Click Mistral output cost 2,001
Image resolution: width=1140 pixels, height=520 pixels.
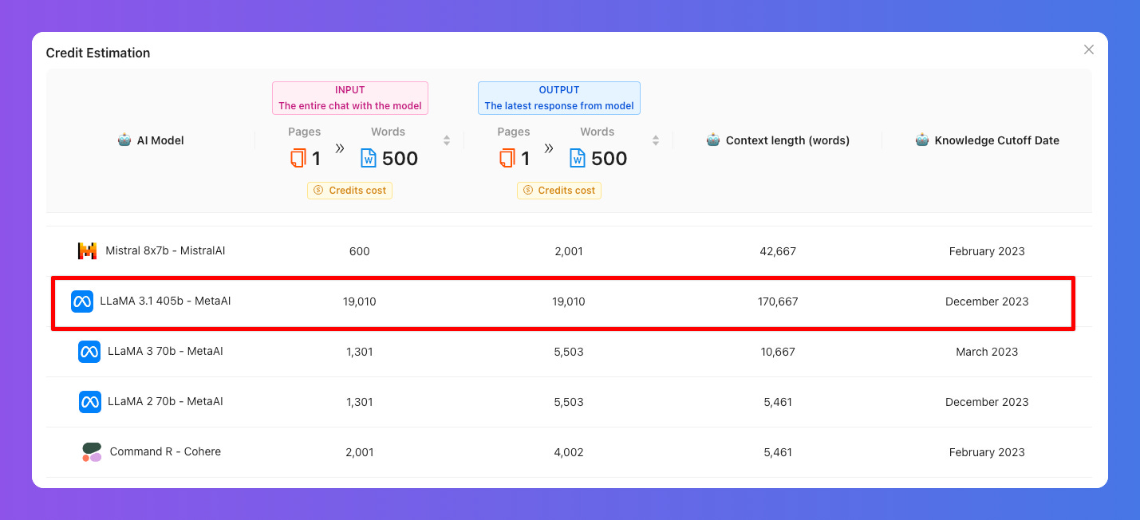click(569, 251)
